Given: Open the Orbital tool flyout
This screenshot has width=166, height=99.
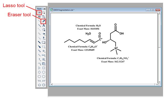Looking at the screenshot, I should (x=44, y=51).
